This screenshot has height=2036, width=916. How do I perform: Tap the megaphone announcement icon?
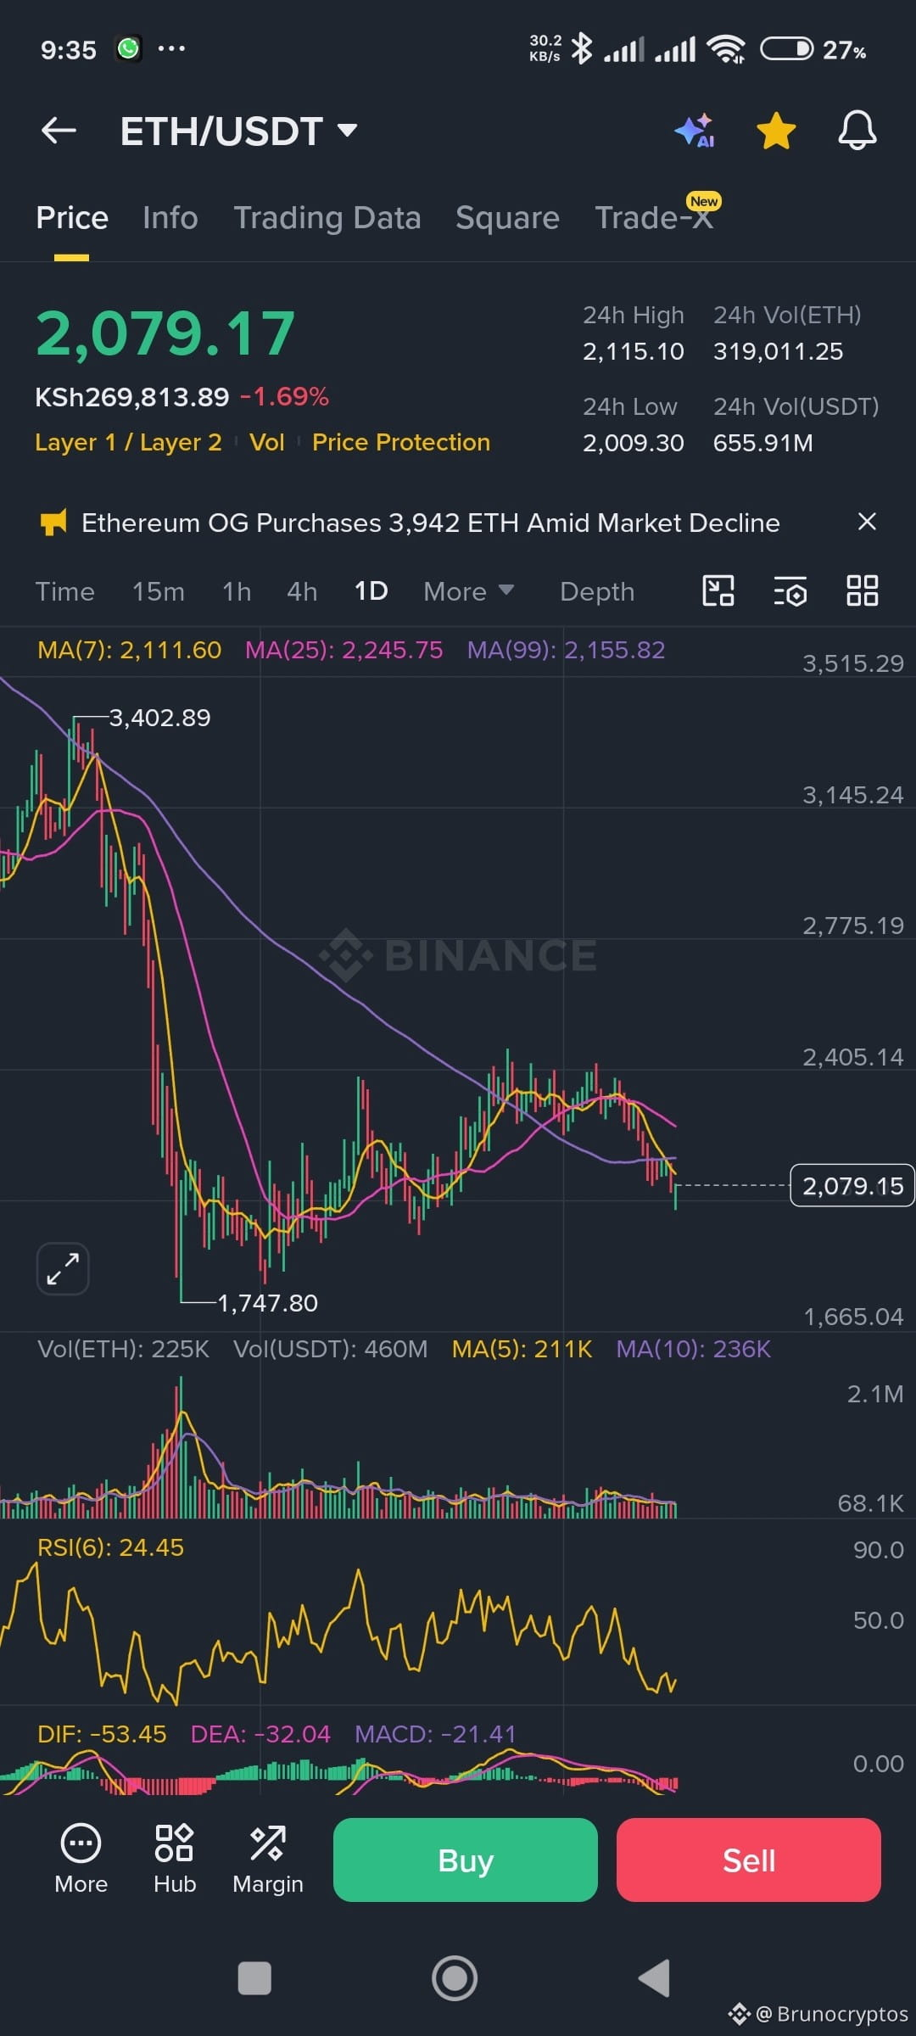click(x=53, y=523)
